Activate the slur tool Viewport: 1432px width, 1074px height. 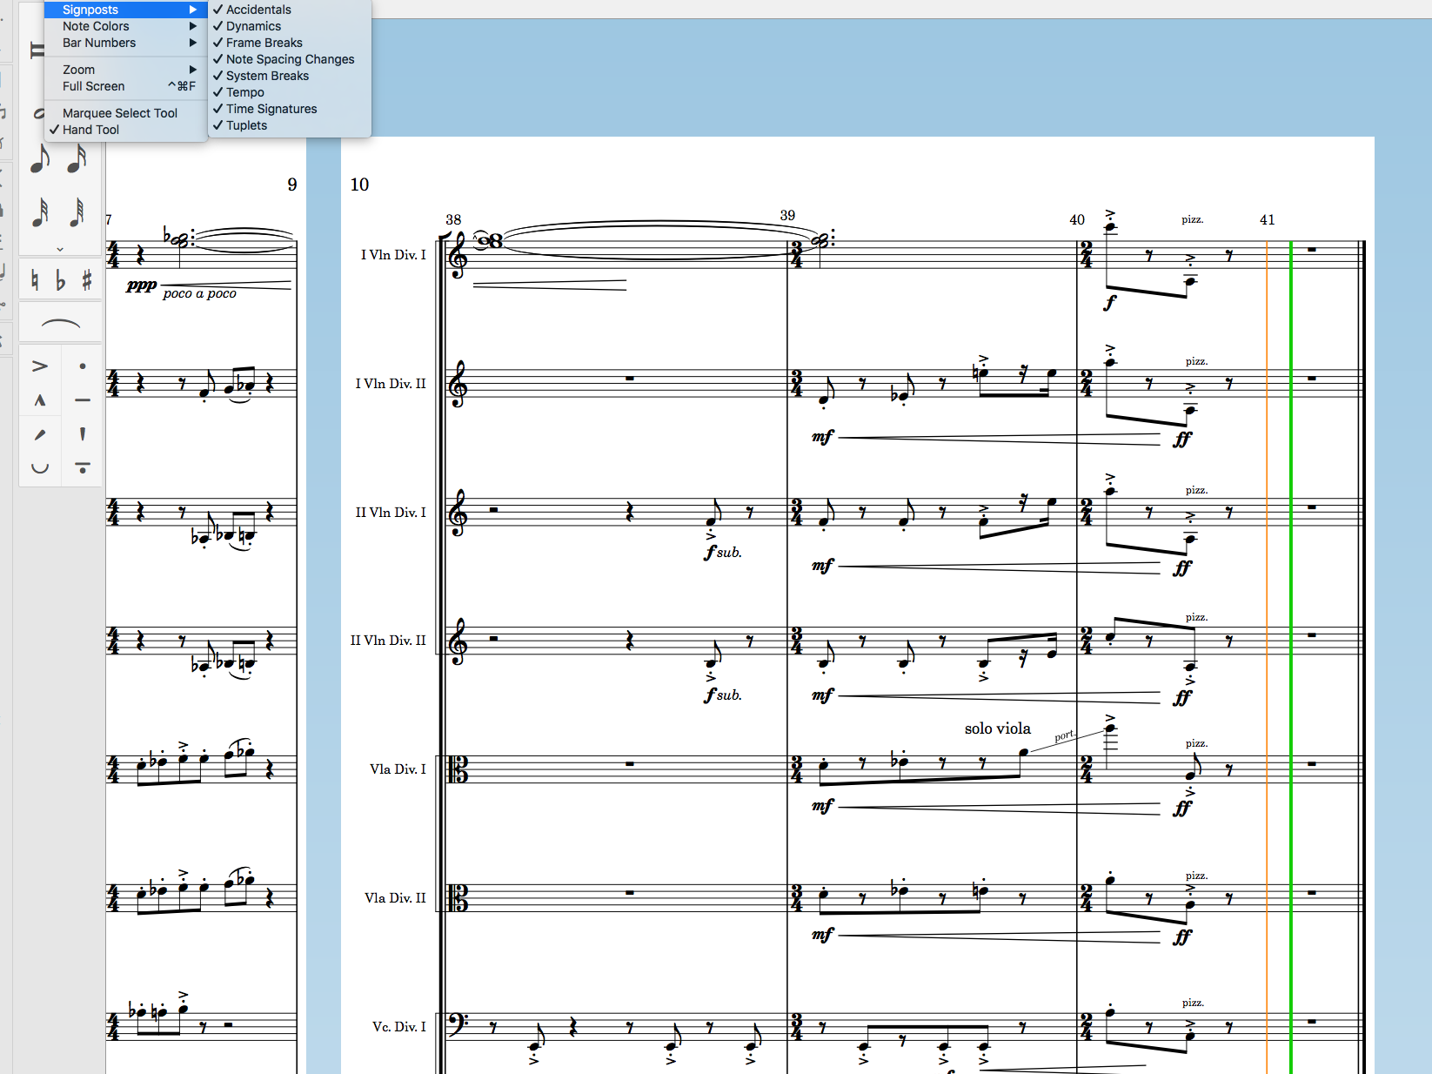click(61, 324)
